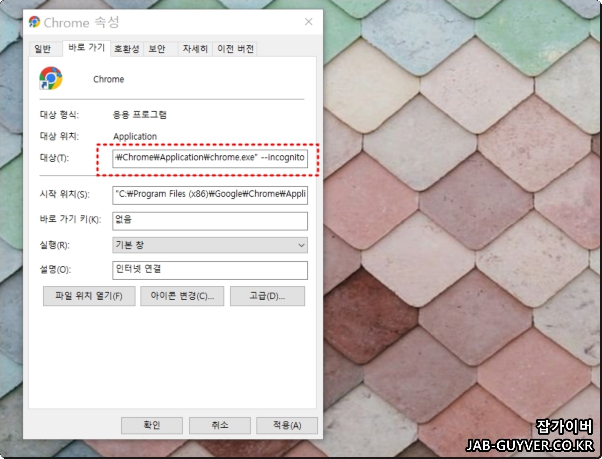
Task: Click the 대상 형식: label
Action: tap(59, 115)
